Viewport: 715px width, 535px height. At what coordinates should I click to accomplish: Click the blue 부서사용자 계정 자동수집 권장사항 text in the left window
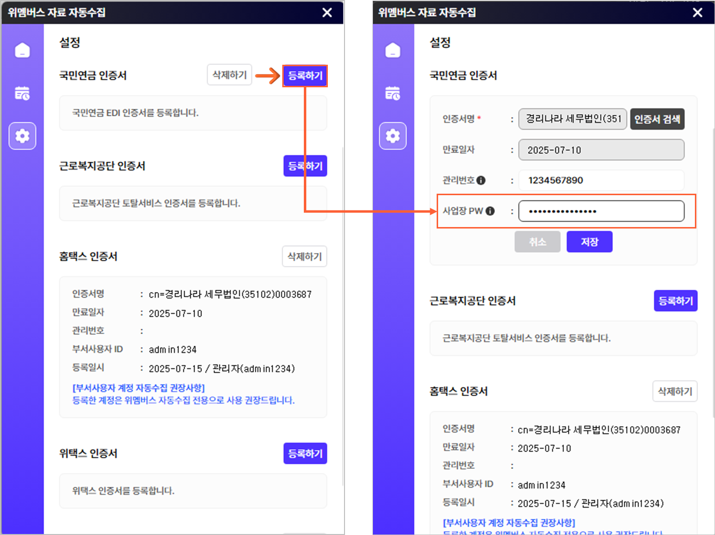[x=139, y=388]
